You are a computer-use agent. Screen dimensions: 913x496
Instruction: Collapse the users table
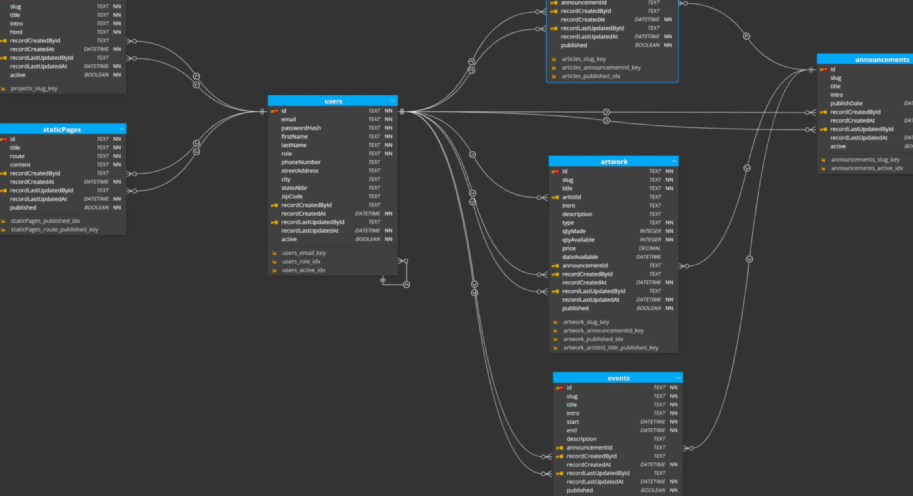[393, 101]
